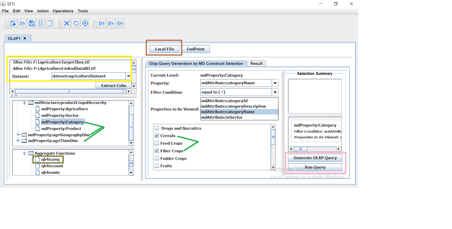
Task: Open the Action menu
Action: pos(43,11)
